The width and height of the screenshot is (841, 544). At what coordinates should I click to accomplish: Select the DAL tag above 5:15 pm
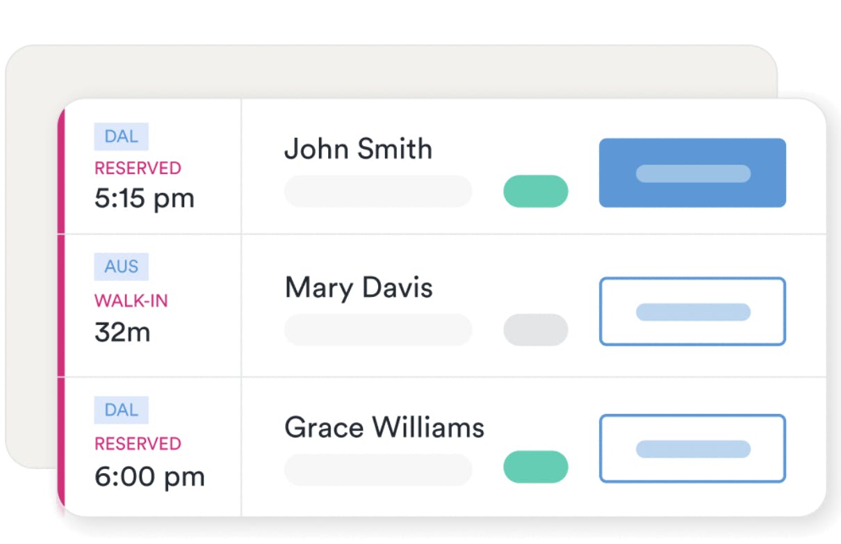click(121, 136)
